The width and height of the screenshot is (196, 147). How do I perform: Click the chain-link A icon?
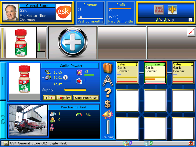click(108, 81)
